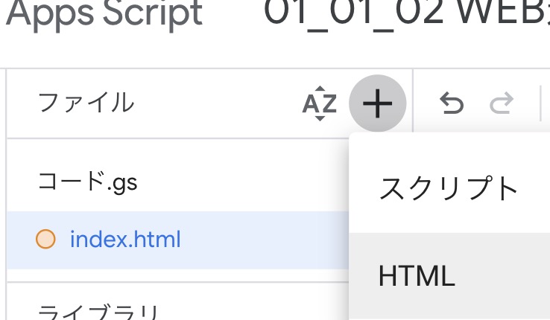Sort files using the AZ icon
The width and height of the screenshot is (550, 320).
320,104
